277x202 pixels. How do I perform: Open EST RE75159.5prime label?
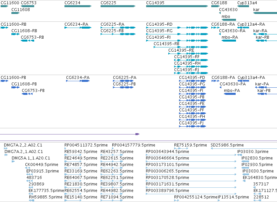(x=191, y=145)
